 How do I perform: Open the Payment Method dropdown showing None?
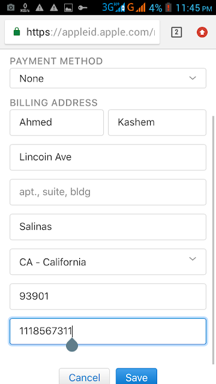[x=108, y=78]
